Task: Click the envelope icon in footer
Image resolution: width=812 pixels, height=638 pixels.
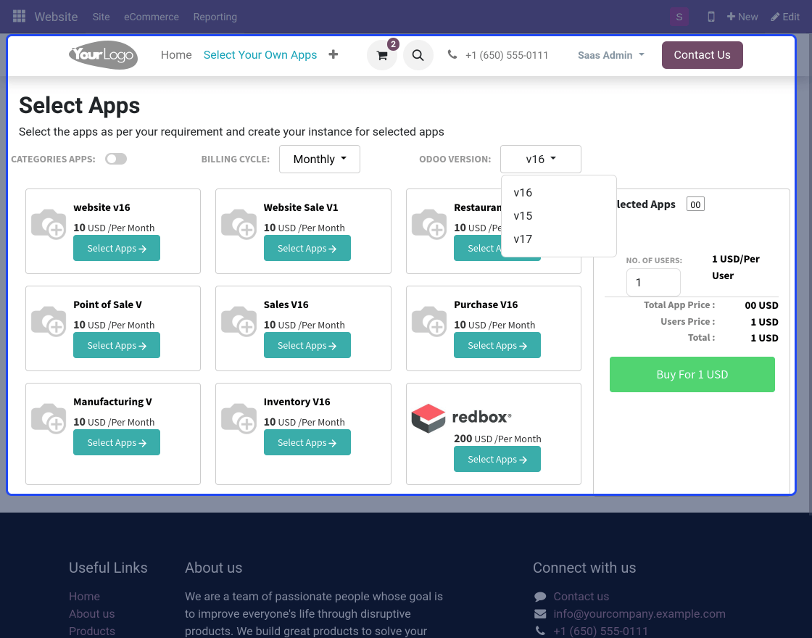Action: [540, 613]
